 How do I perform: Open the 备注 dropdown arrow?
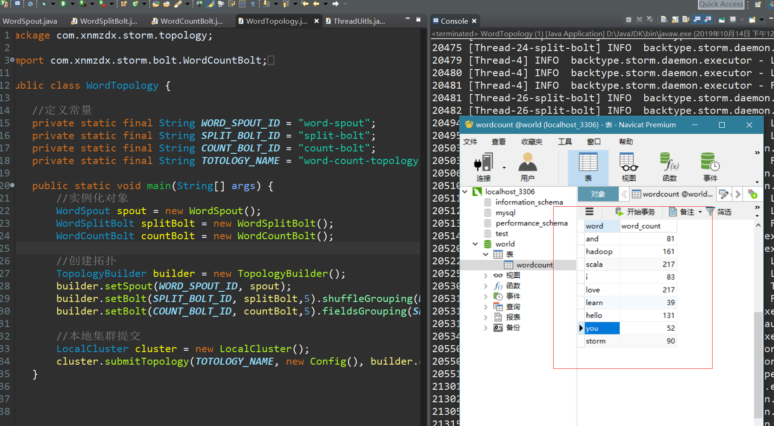click(x=700, y=212)
